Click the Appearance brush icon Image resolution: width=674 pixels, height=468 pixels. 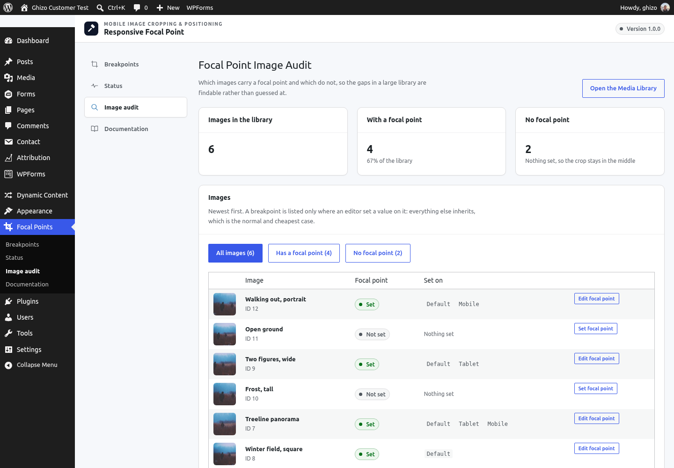click(x=8, y=211)
